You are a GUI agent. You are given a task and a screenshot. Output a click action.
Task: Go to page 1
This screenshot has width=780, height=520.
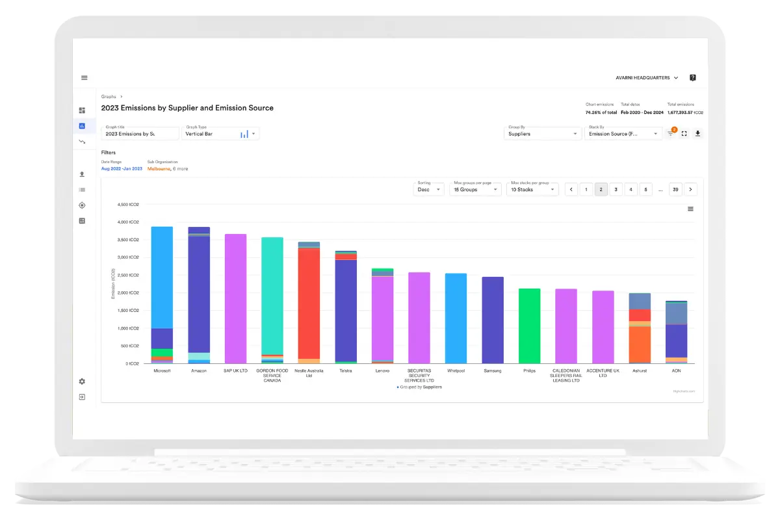[x=586, y=190]
